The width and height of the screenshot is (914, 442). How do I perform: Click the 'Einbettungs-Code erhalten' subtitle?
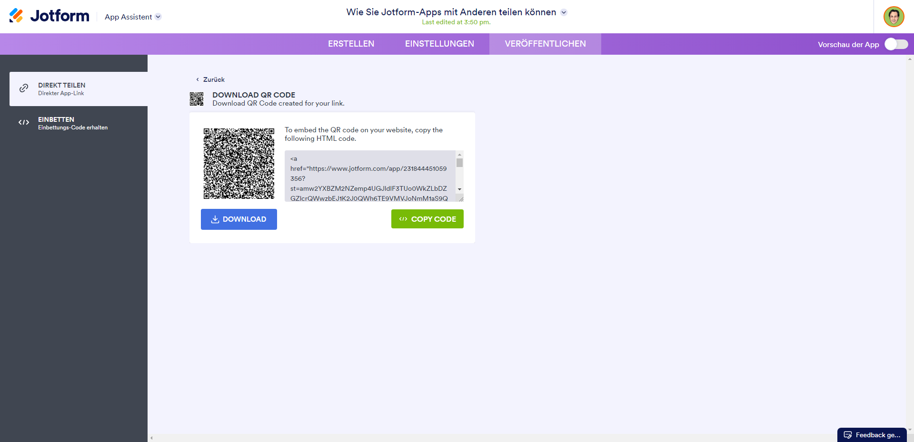(x=73, y=128)
